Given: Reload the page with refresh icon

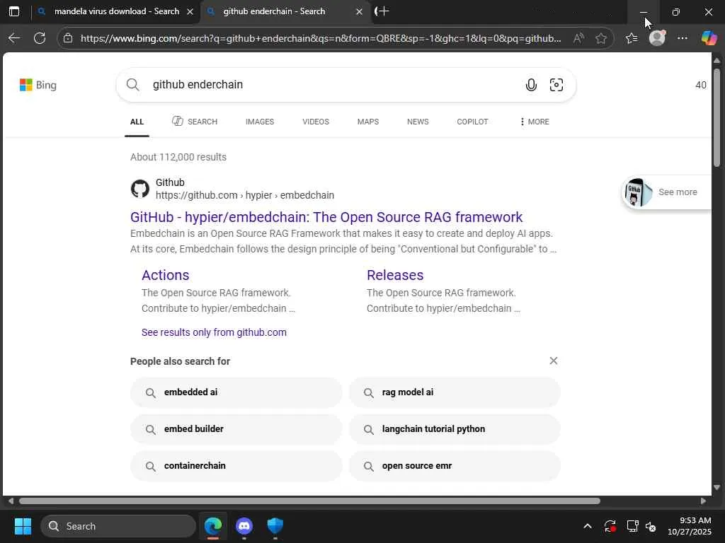Looking at the screenshot, I should 40,38.
